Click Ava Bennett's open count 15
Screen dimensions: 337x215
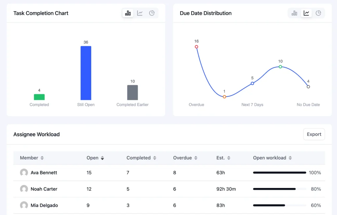(89, 172)
